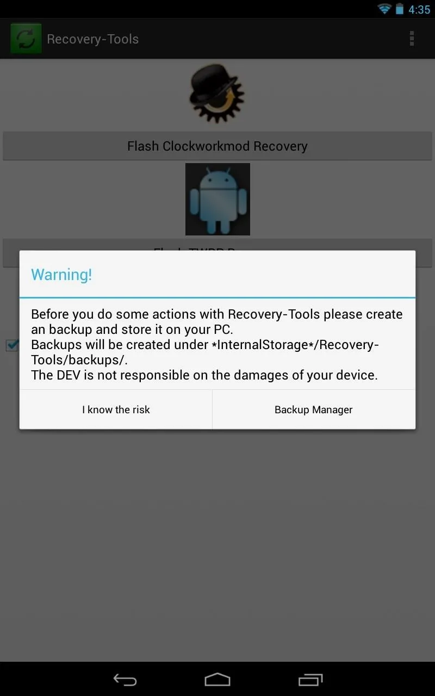Tap the green Recovery-Tools app icon
The height and width of the screenshot is (696, 435).
[26, 39]
